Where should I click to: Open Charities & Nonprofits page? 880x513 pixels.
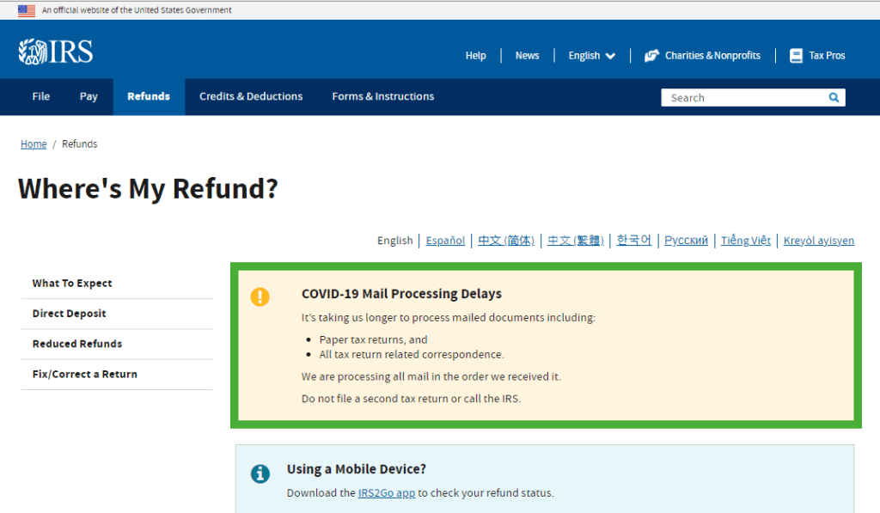[712, 56]
